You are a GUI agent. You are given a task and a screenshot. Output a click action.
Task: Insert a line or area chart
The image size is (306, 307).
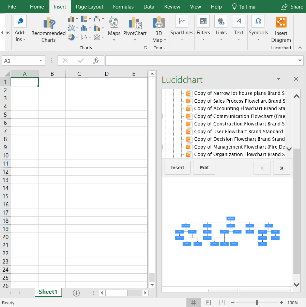[x=73, y=28]
